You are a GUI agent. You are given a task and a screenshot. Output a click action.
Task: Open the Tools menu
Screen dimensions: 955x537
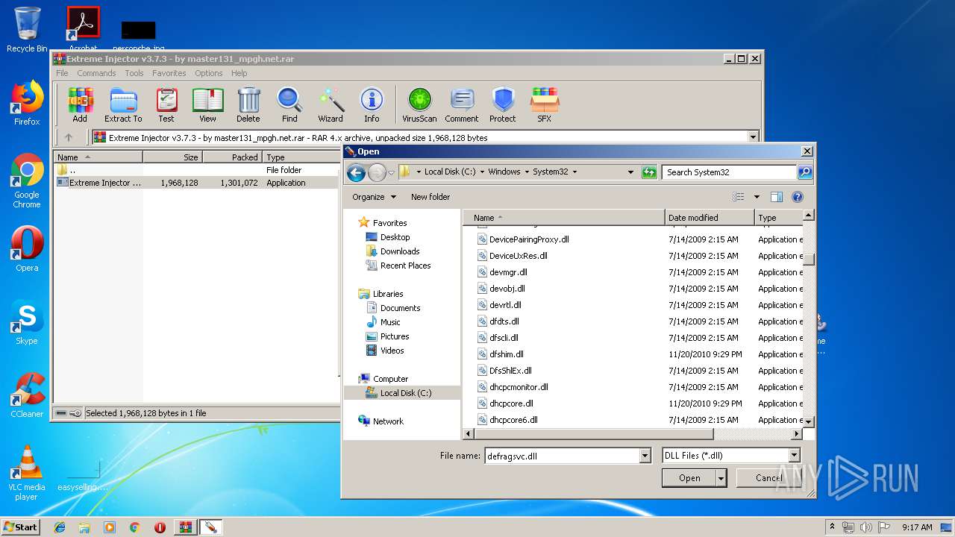tap(134, 73)
